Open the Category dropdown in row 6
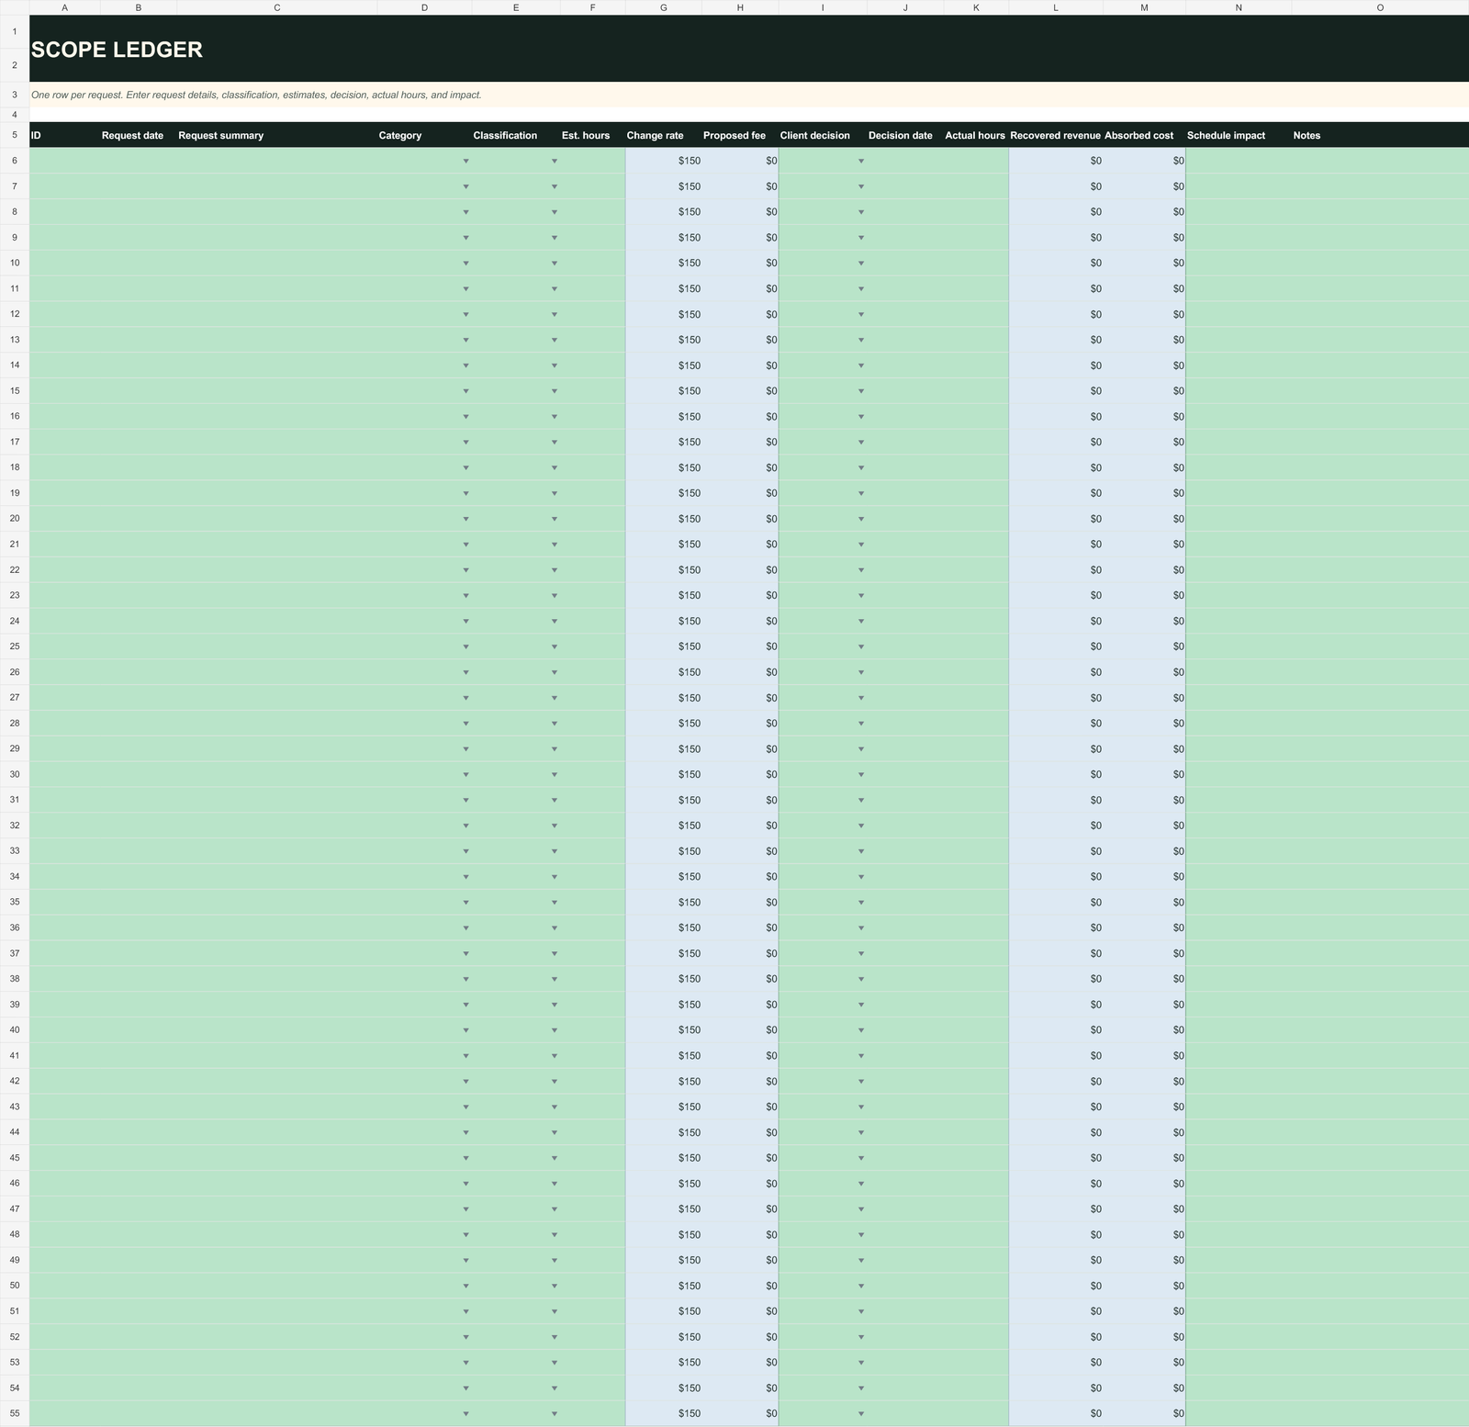 point(465,161)
